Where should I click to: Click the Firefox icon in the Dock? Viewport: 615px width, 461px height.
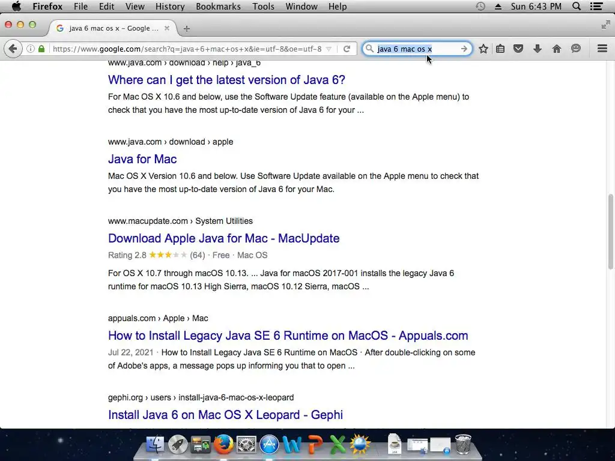coord(223,445)
